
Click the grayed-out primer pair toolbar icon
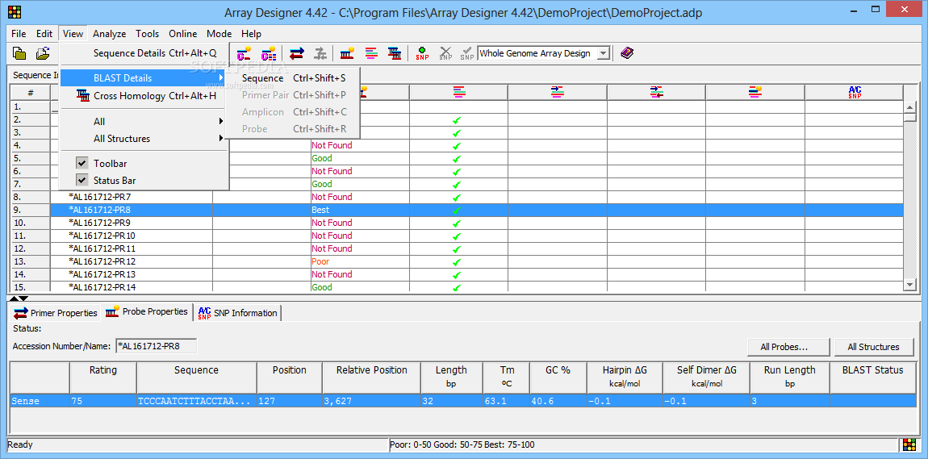pos(320,53)
